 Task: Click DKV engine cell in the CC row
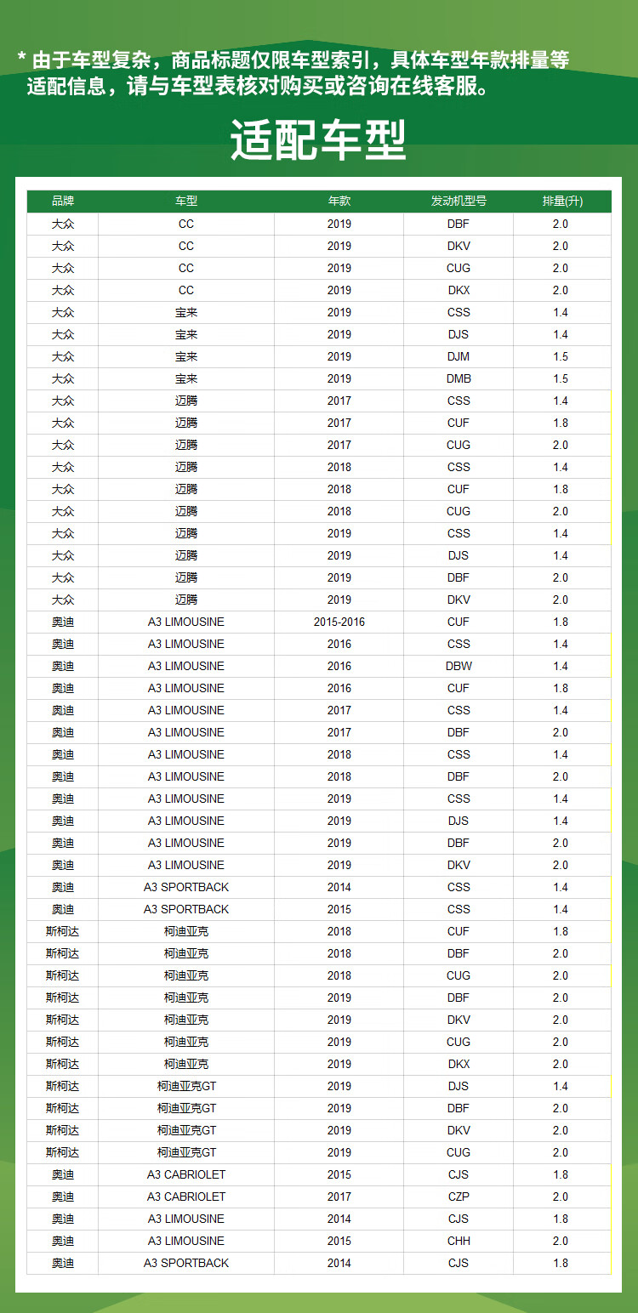pyautogui.click(x=459, y=246)
